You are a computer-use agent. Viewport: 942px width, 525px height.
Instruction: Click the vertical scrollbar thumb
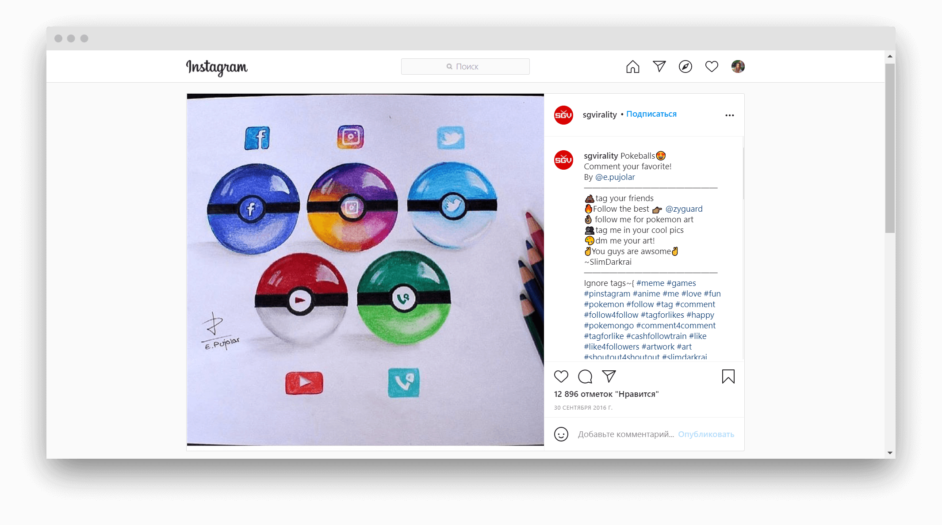(x=890, y=148)
